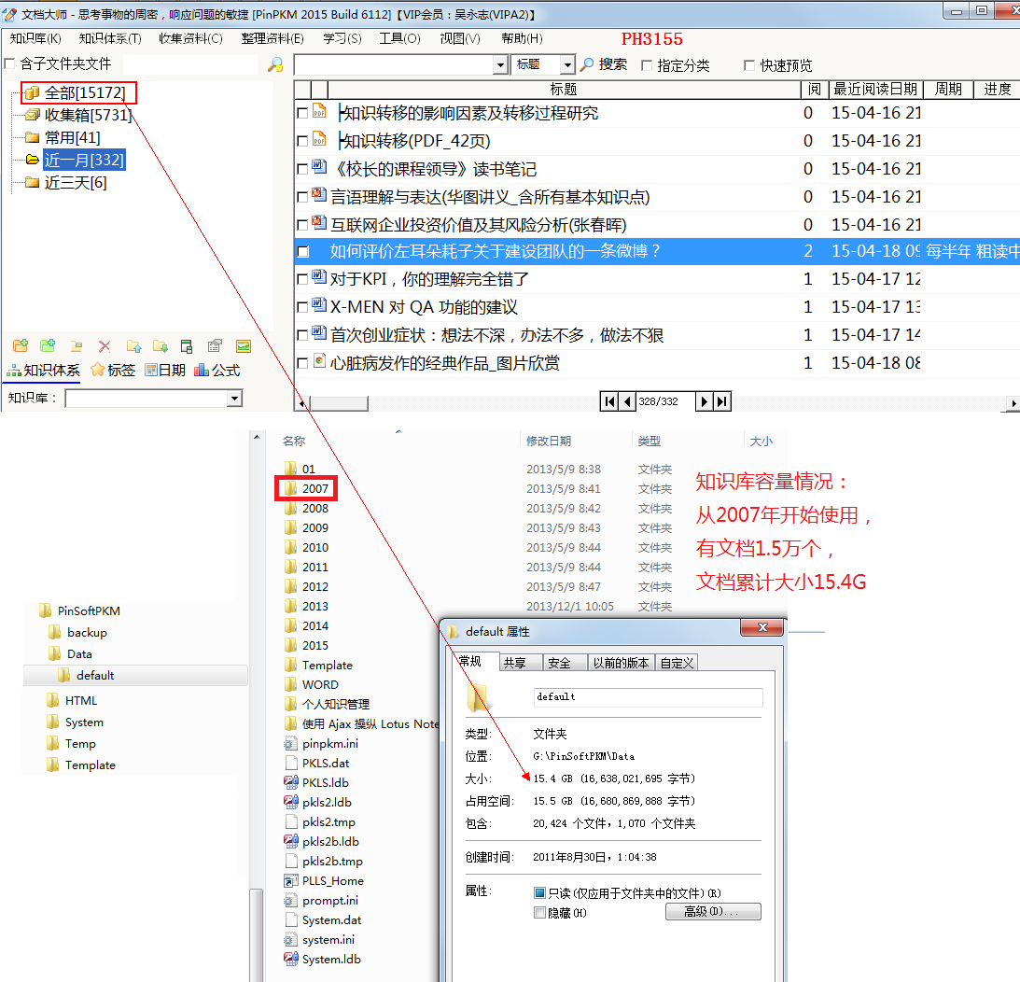The width and height of the screenshot is (1020, 982).
Task: Click the red X delete folder icon
Action: (105, 346)
